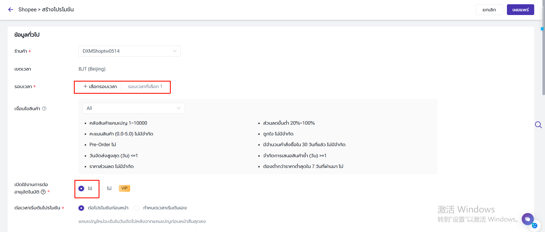Click Shopee breadcrumb link
545x232 pixels.
click(27, 10)
